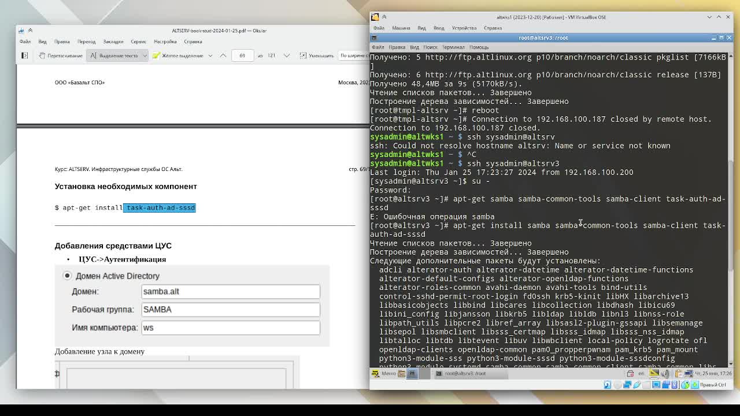Open terminal Терминал menu
The image size is (740, 416).
453,47
